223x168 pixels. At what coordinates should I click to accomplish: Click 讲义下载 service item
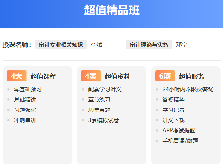pos(174,120)
